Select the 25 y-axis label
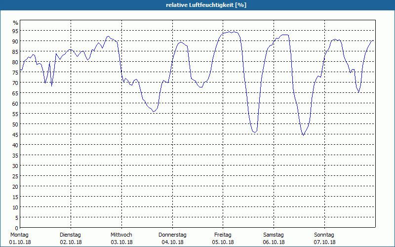This screenshot has width=395, height=247. click(16, 176)
